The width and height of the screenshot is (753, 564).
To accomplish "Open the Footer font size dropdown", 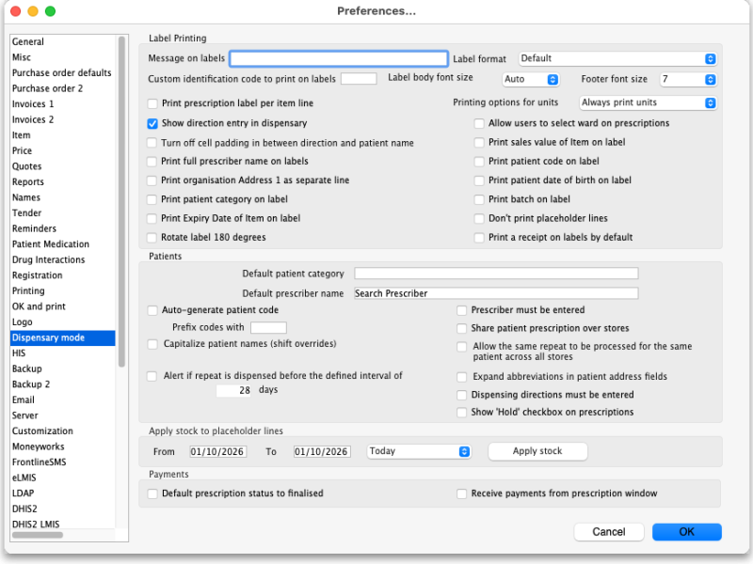I will (x=688, y=79).
